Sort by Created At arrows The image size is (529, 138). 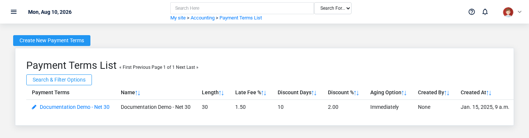coord(489,93)
